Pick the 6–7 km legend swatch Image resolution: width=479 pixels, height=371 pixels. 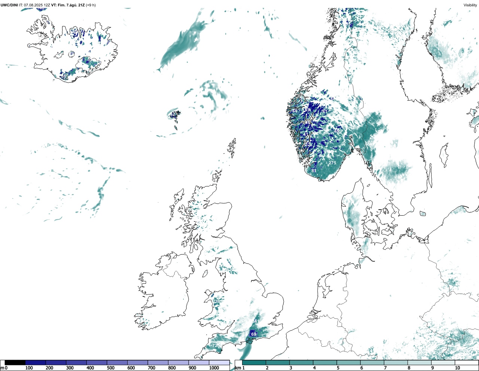tap(372, 363)
